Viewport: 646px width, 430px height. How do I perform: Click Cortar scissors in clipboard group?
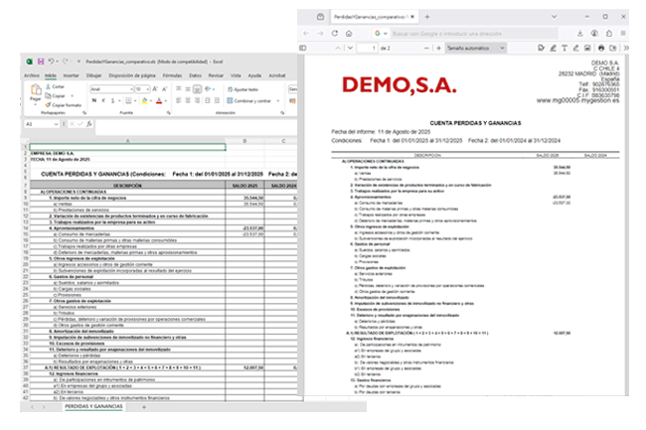tap(49, 87)
